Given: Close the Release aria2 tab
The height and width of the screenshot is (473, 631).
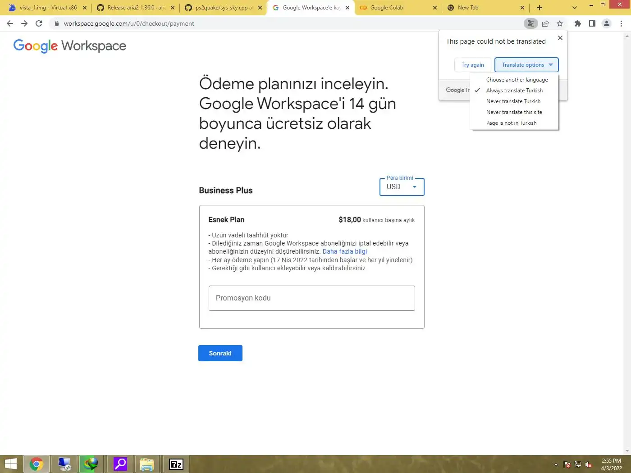Looking at the screenshot, I should (173, 8).
